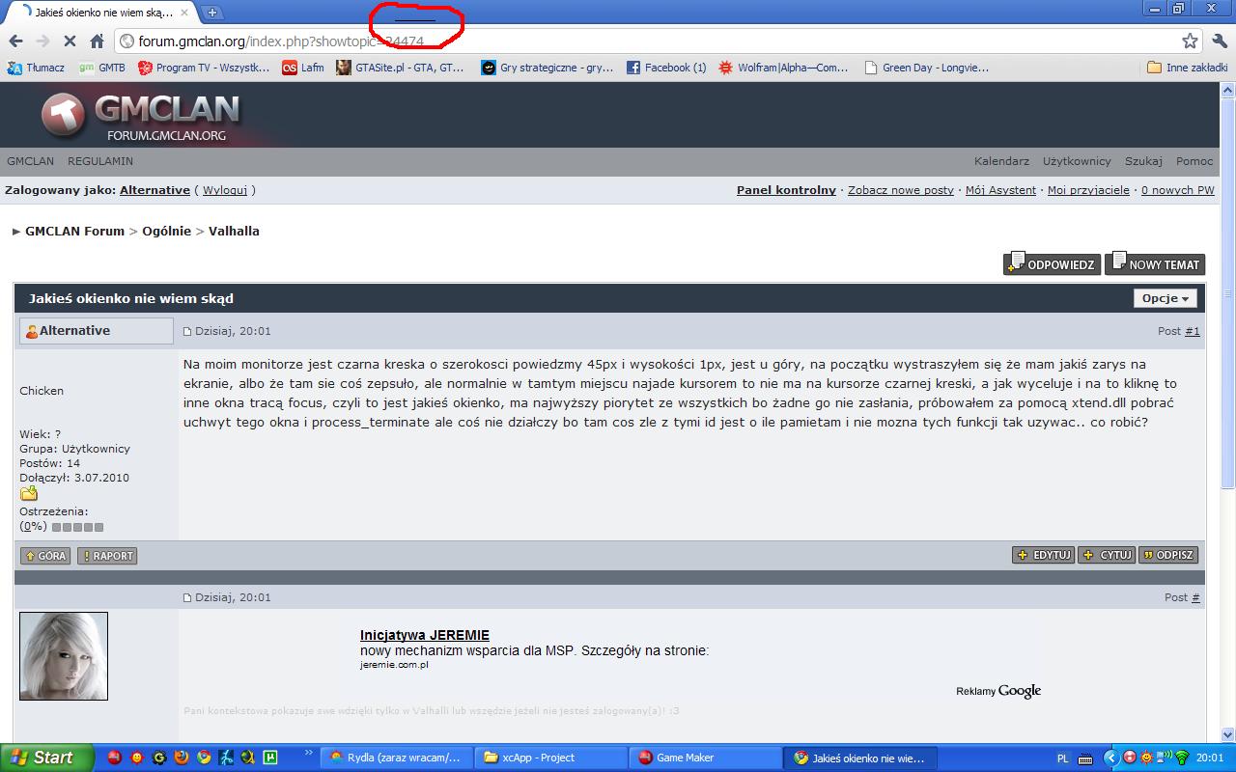Open REGULAMIN menu item
Screen dimensions: 1236x772
(100, 161)
